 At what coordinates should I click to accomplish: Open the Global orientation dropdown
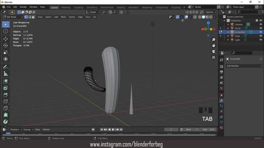92,12
